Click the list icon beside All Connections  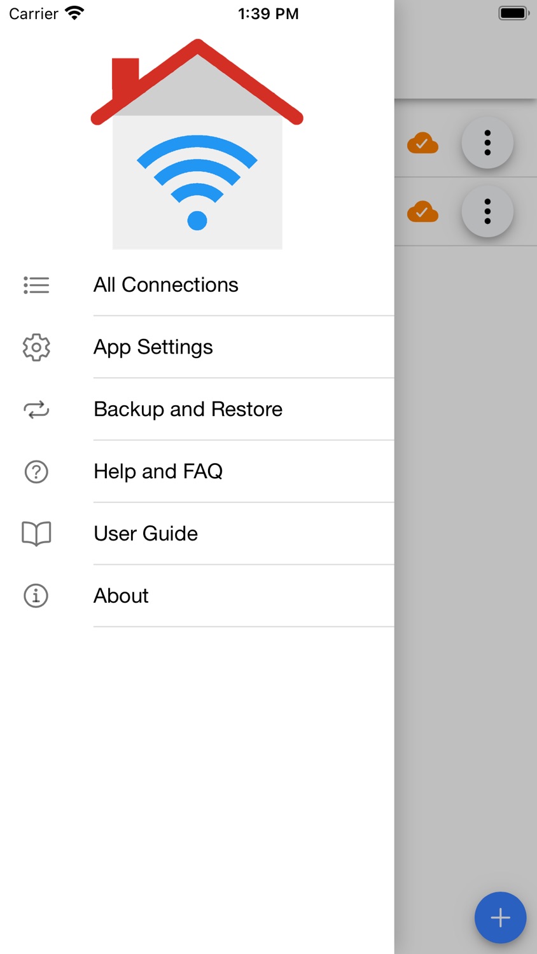tap(36, 285)
